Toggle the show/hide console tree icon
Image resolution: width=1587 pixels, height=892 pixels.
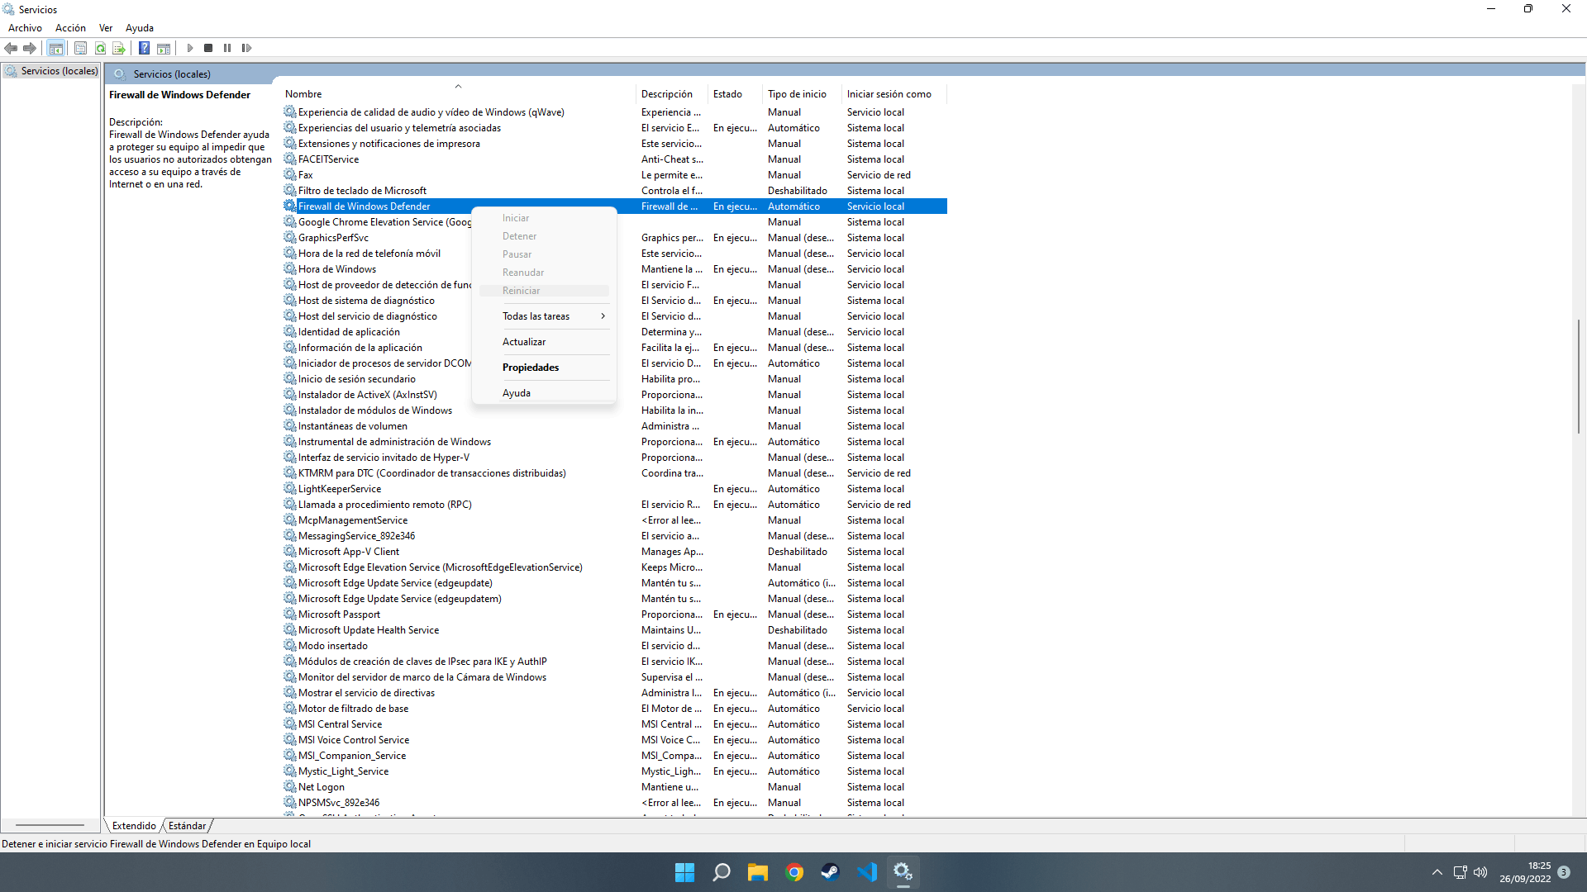[x=55, y=48]
